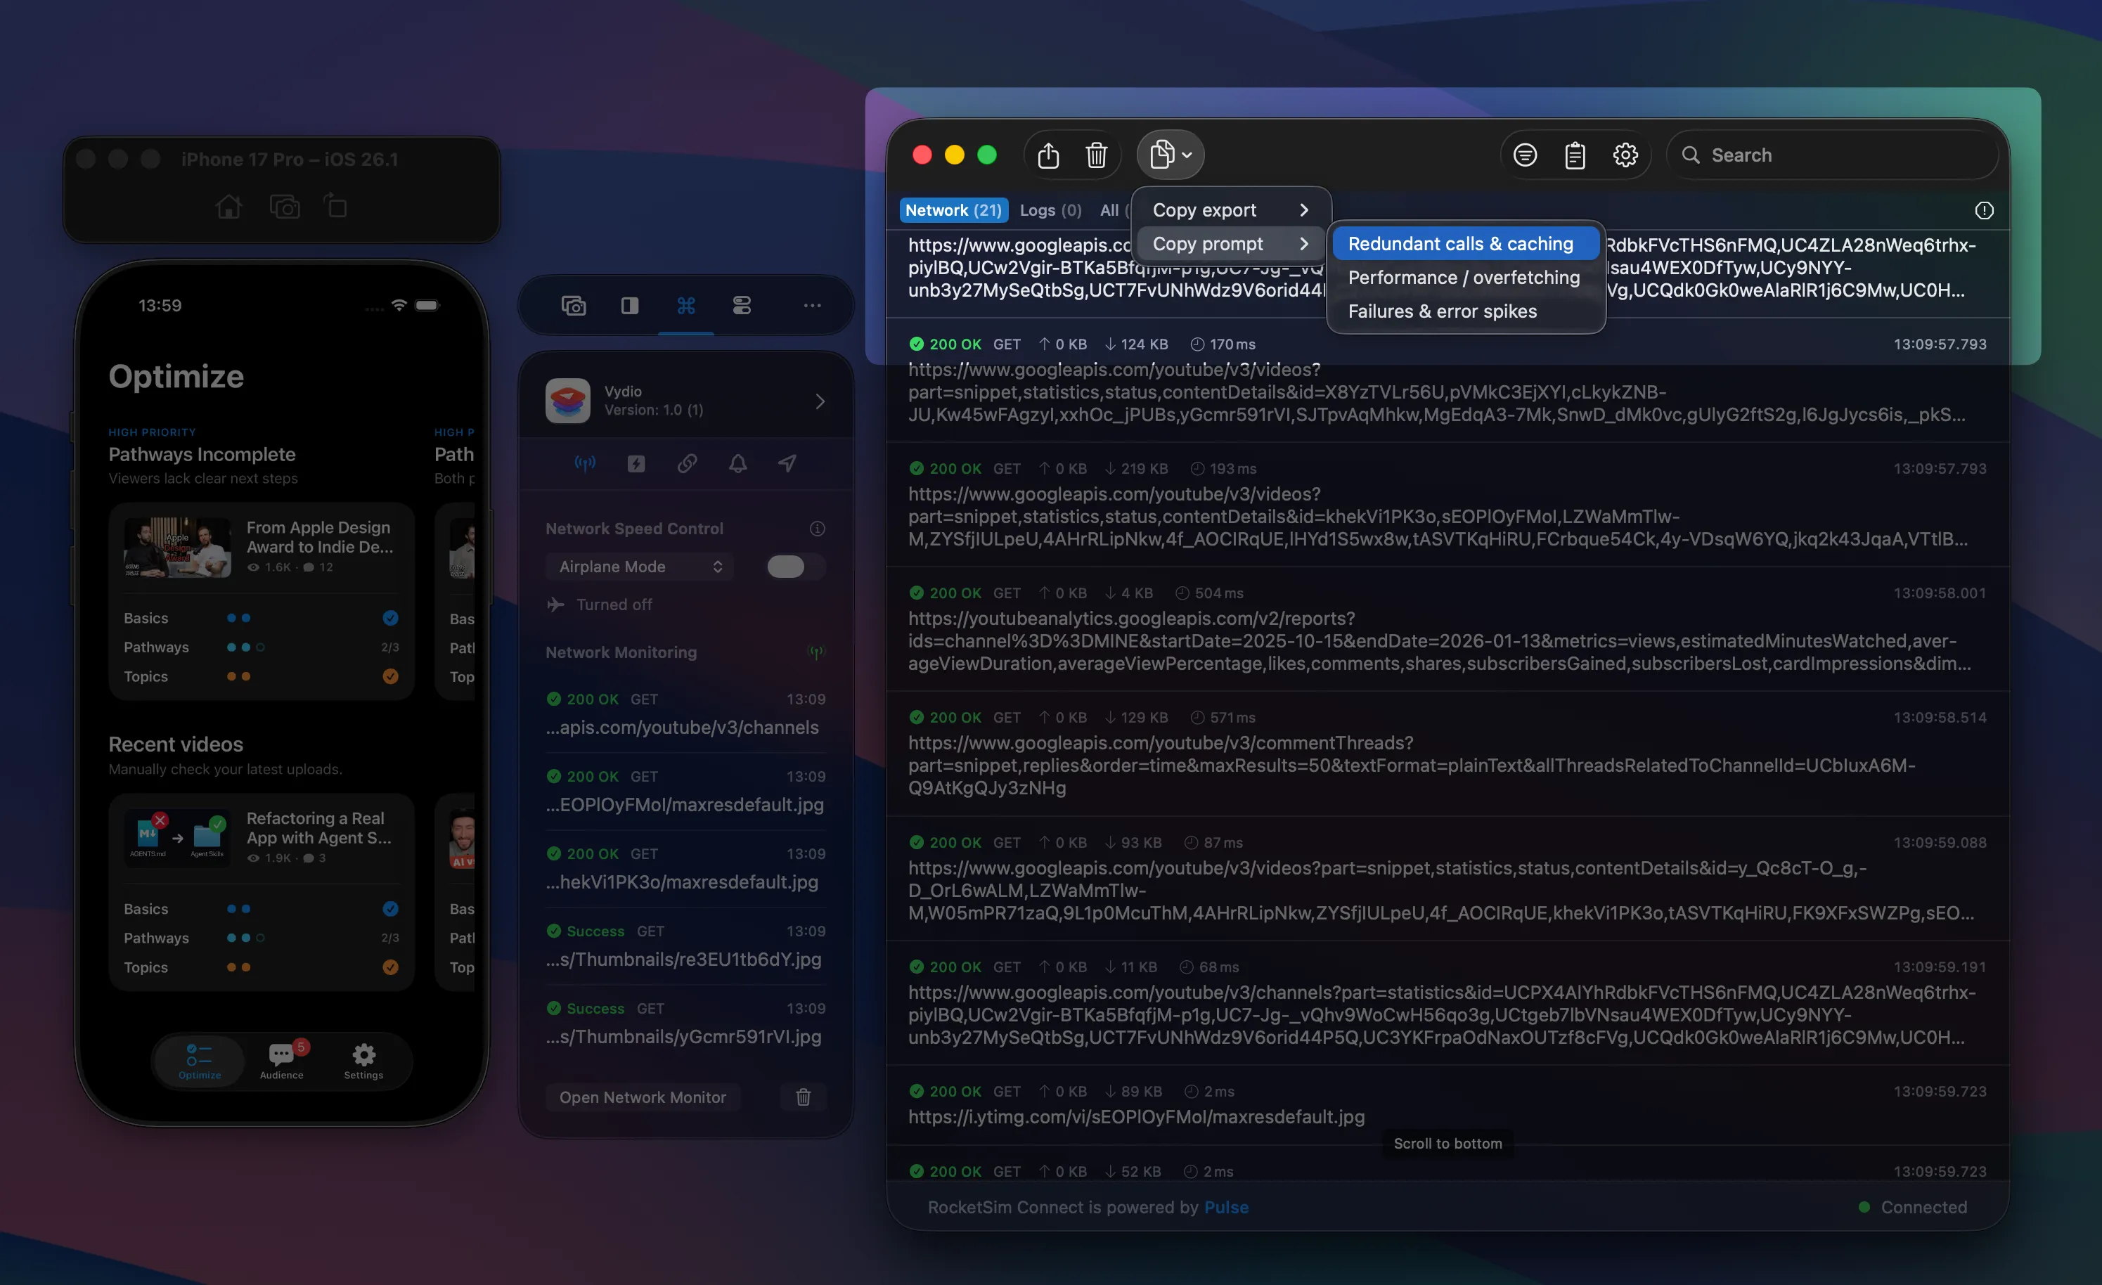Select the commentThreads request URL
The height and width of the screenshot is (1285, 2102).
click(x=1411, y=766)
